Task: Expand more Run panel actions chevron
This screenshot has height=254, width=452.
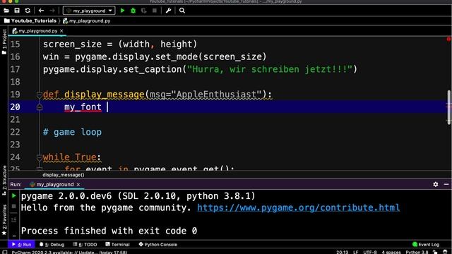Action: point(14,236)
